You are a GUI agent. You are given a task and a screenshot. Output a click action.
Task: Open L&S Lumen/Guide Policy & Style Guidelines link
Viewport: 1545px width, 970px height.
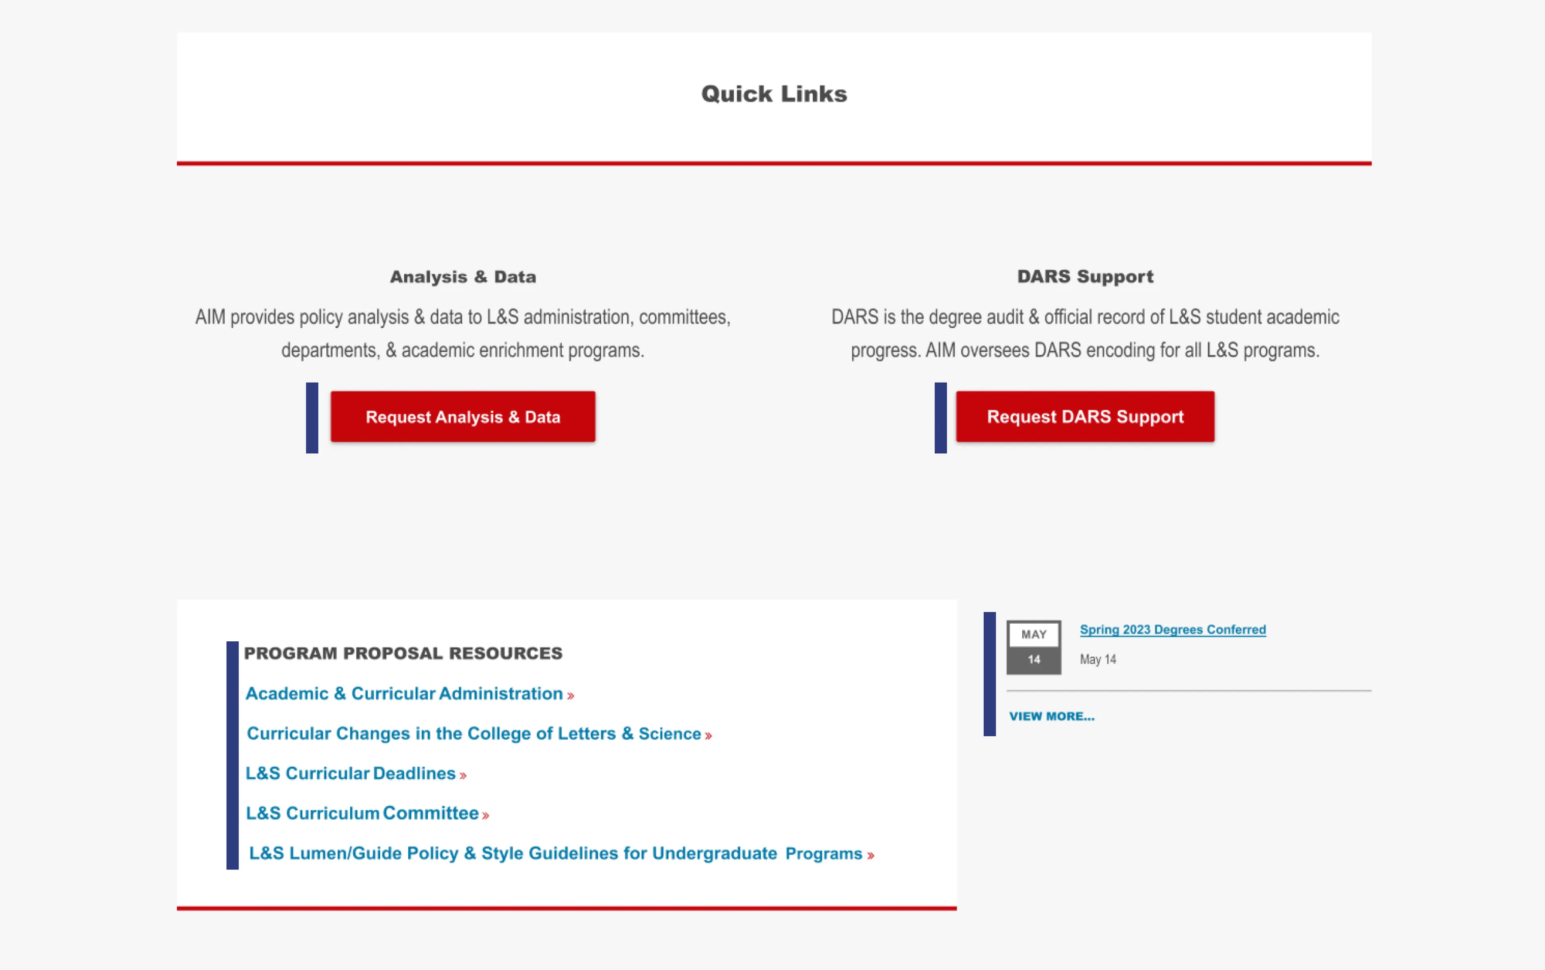pyautogui.click(x=561, y=854)
